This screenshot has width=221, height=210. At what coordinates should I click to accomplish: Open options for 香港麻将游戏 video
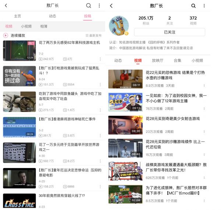(99, 135)
